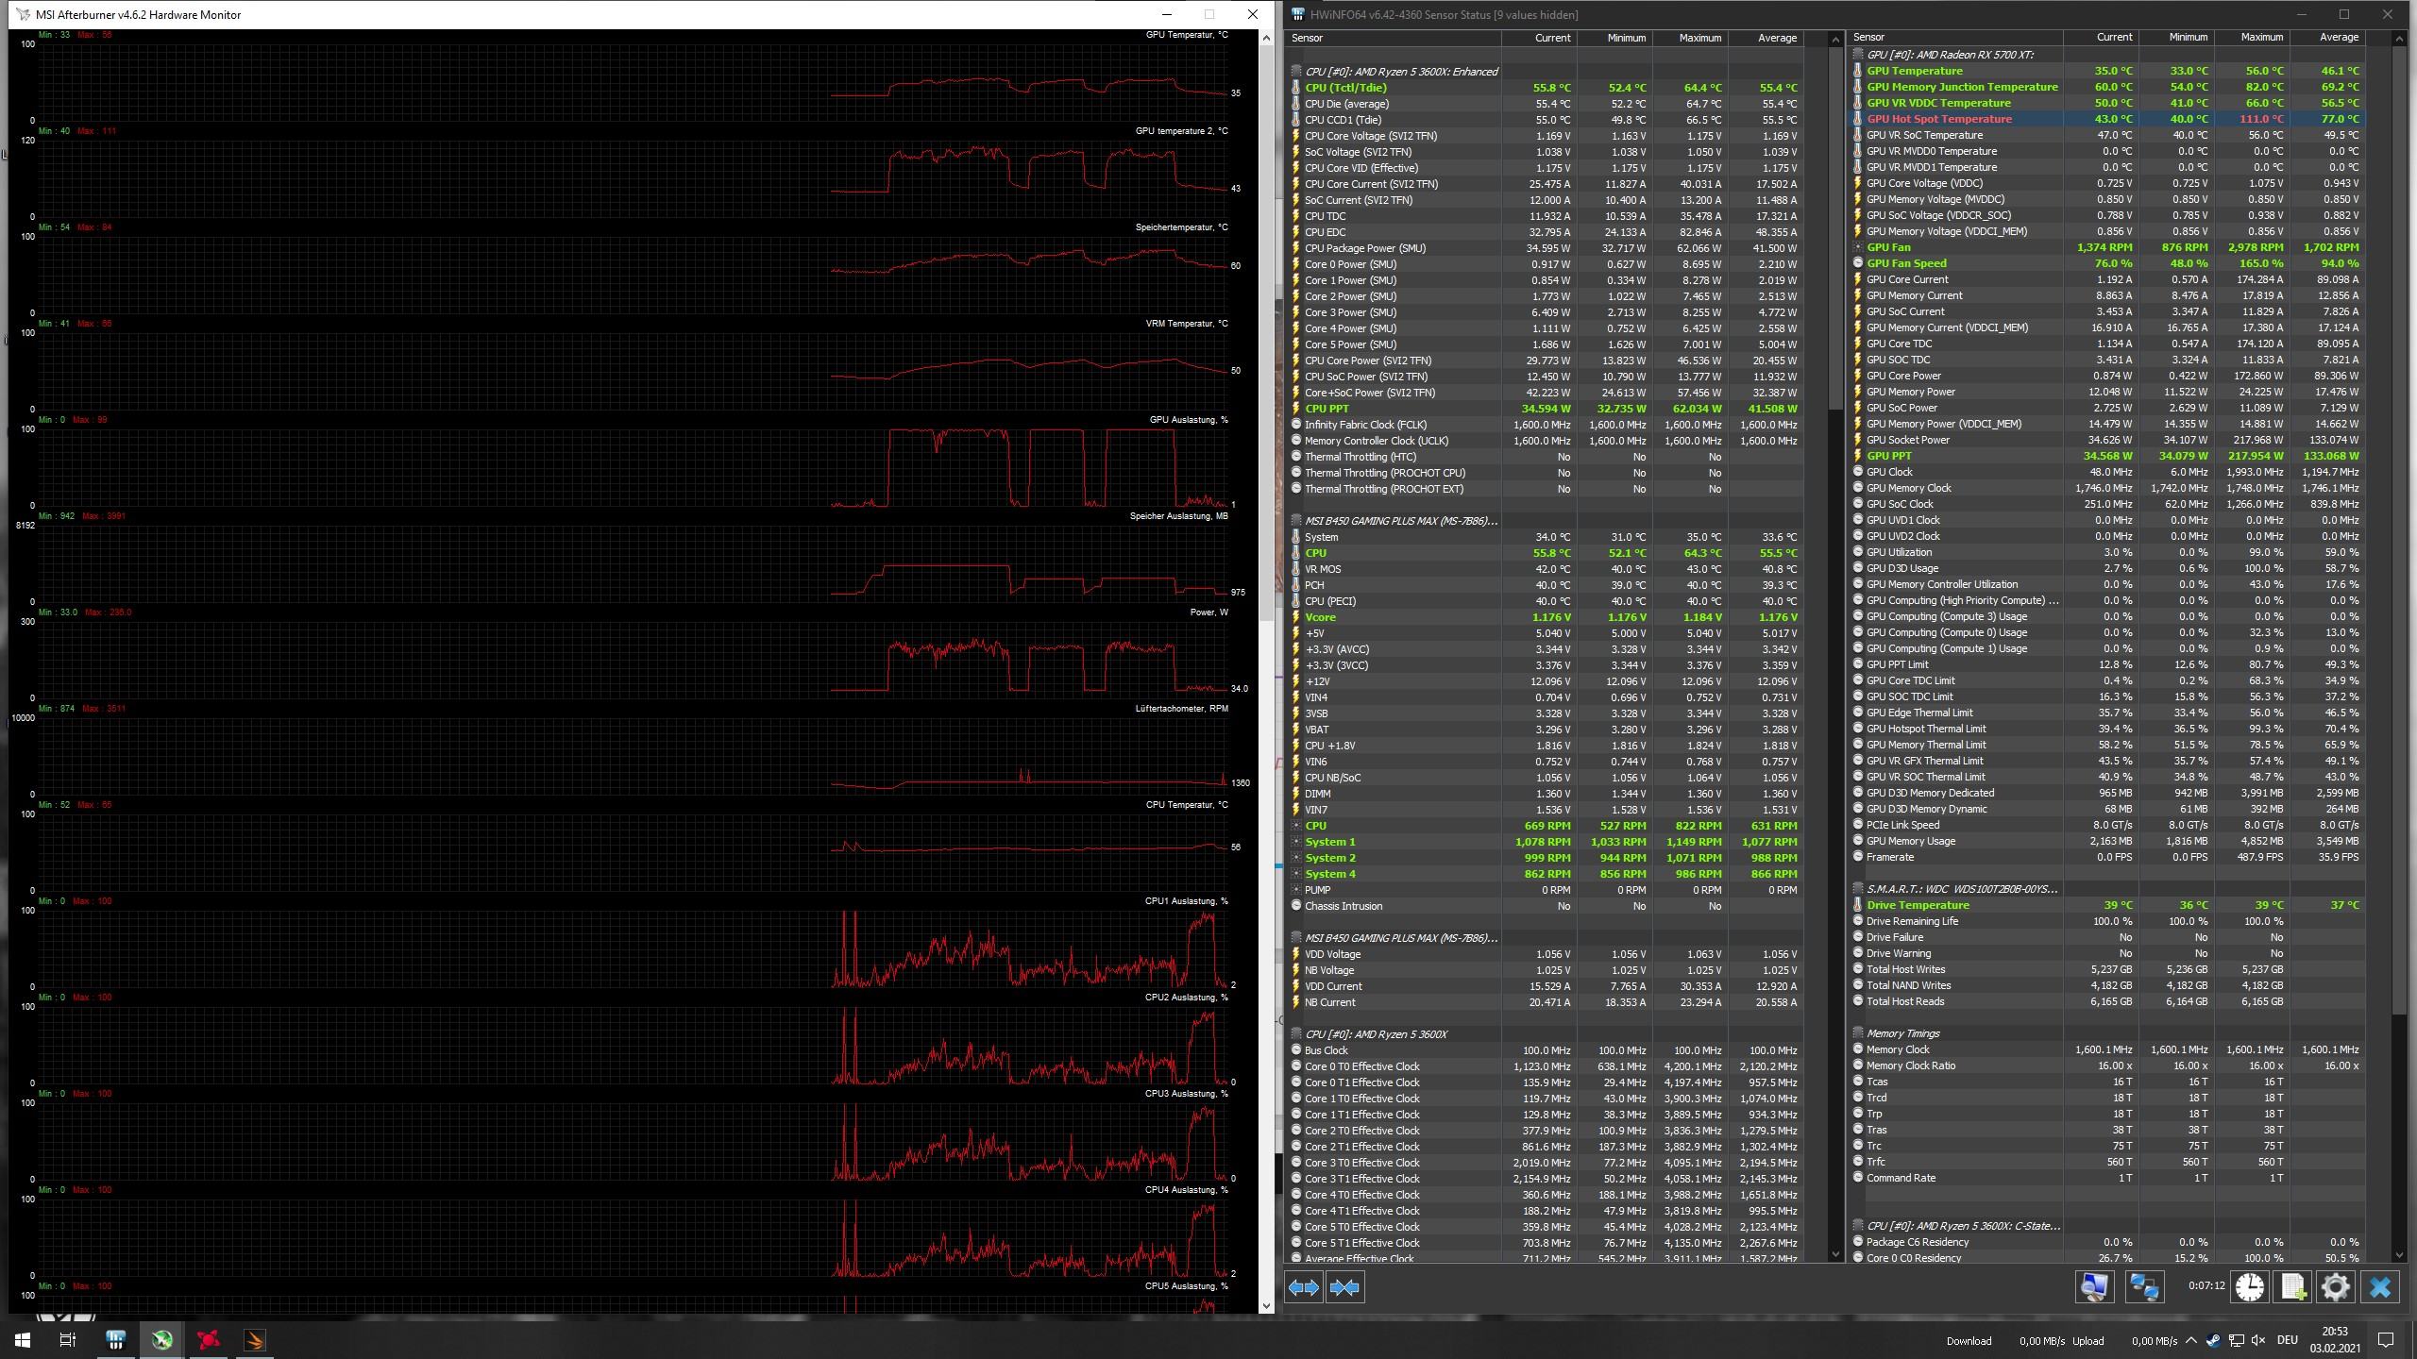Click HWiNFO right pane scroll down arrow
This screenshot has width=2417, height=1359.
(x=2400, y=1254)
